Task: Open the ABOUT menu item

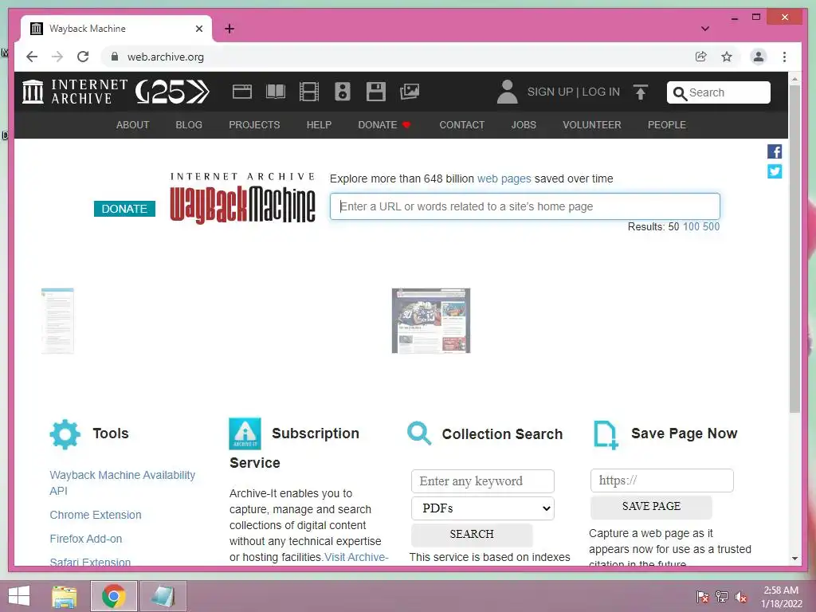Action: click(133, 125)
